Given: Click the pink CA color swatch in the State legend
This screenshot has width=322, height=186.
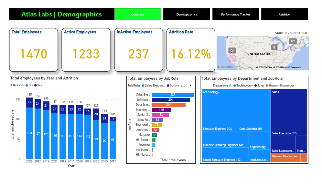Looking at the screenshot, I should pyautogui.click(x=286, y=33).
